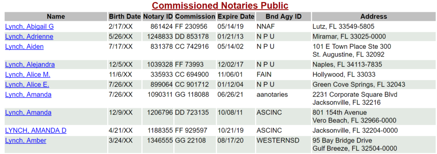Select the Lynch, Alice M. link
The width and height of the screenshot is (437, 154).
pyautogui.click(x=28, y=75)
